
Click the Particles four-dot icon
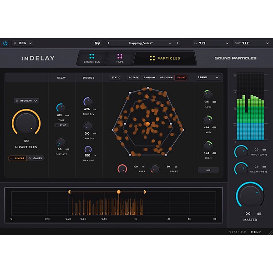pyautogui.click(x=152, y=58)
